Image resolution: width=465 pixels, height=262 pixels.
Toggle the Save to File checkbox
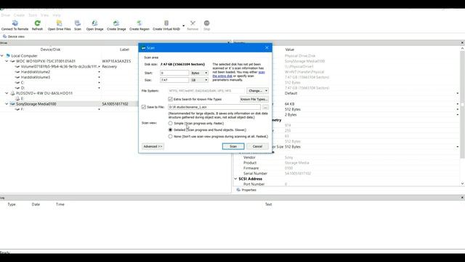pyautogui.click(x=144, y=107)
